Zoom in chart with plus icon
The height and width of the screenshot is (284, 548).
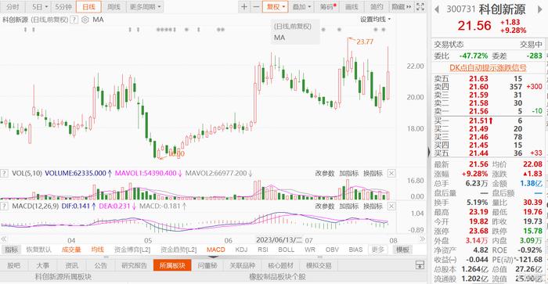244,6
